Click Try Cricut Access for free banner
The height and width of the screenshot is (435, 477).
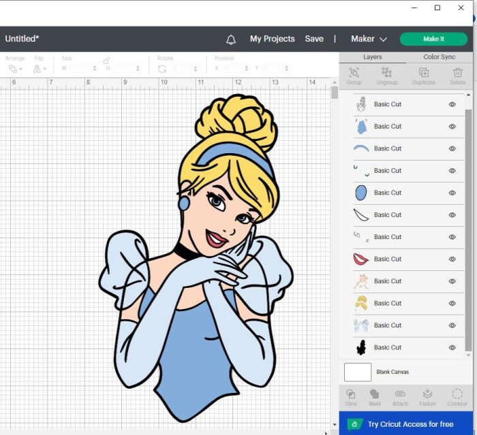(x=406, y=423)
